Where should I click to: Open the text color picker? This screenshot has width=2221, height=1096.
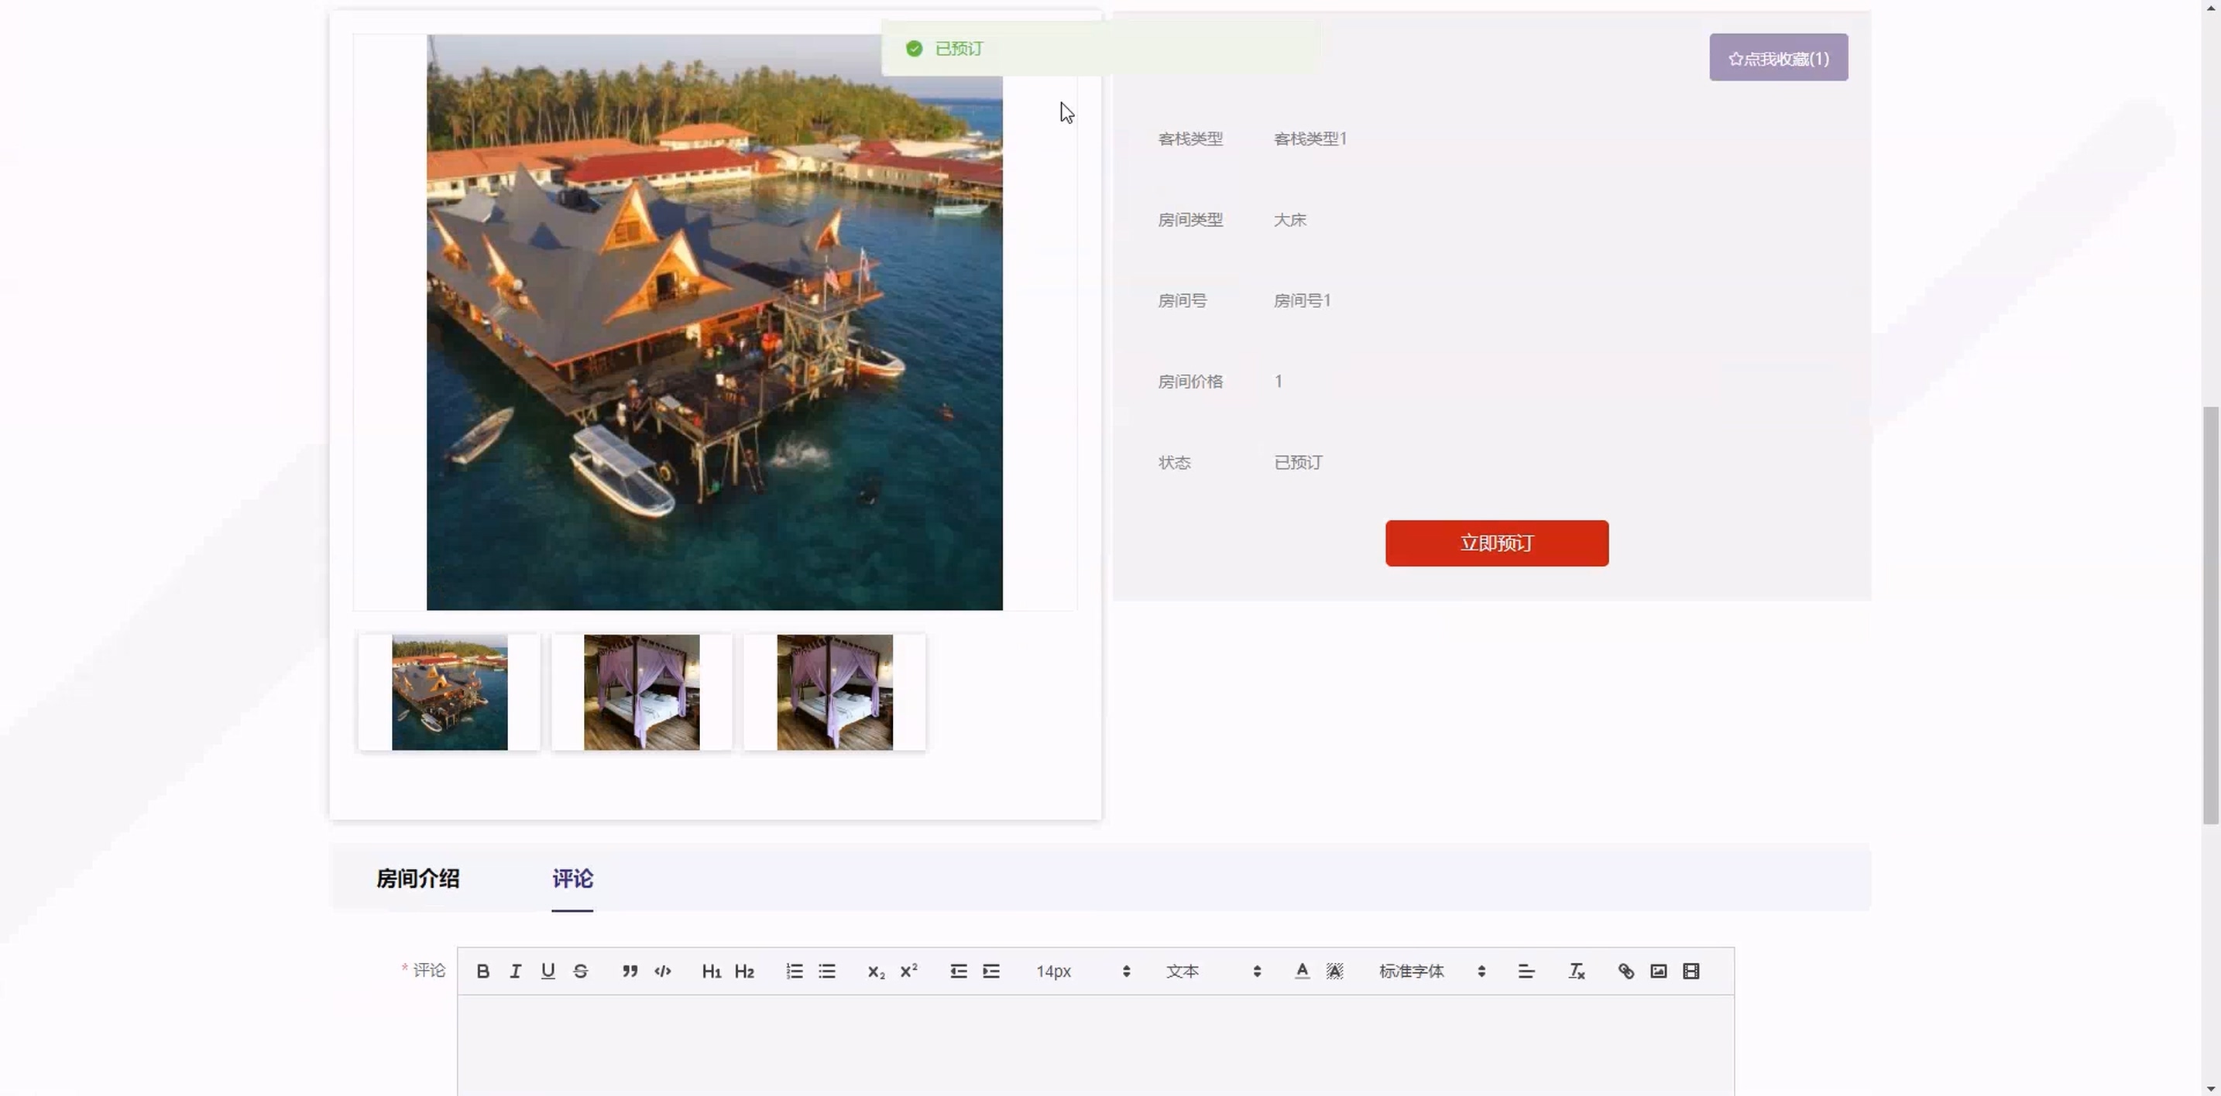point(1302,971)
